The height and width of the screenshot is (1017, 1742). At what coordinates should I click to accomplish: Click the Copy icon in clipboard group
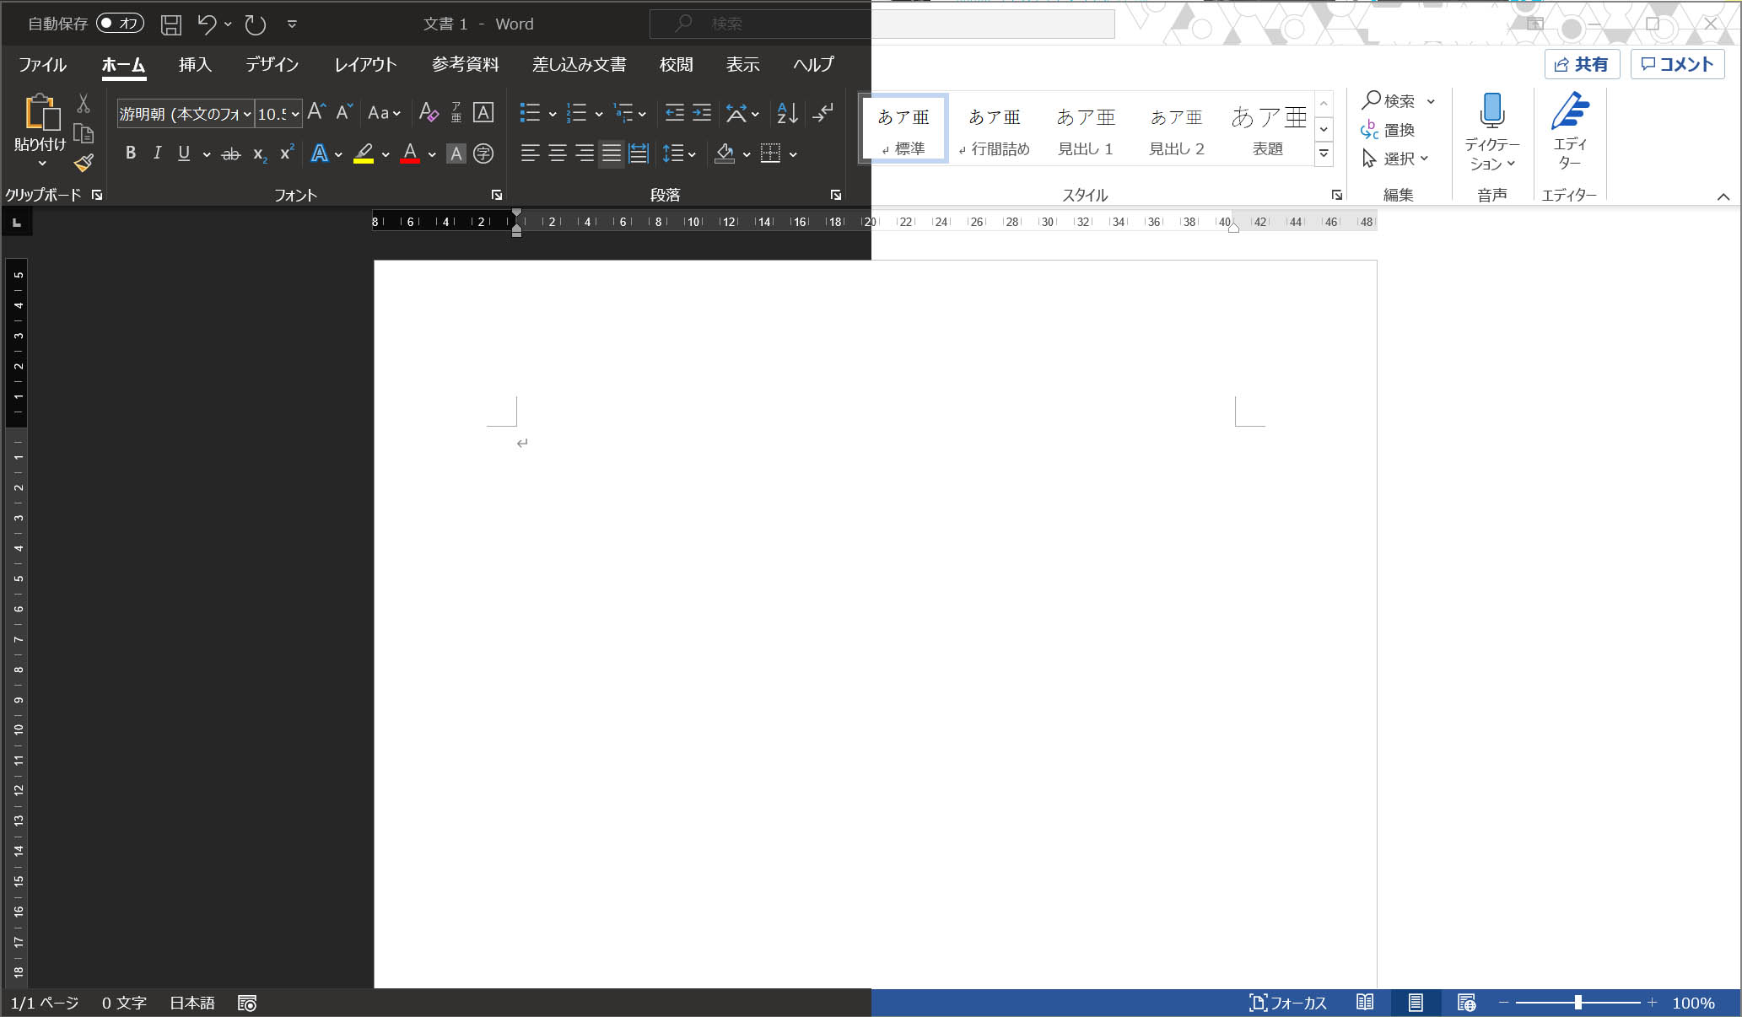83,133
